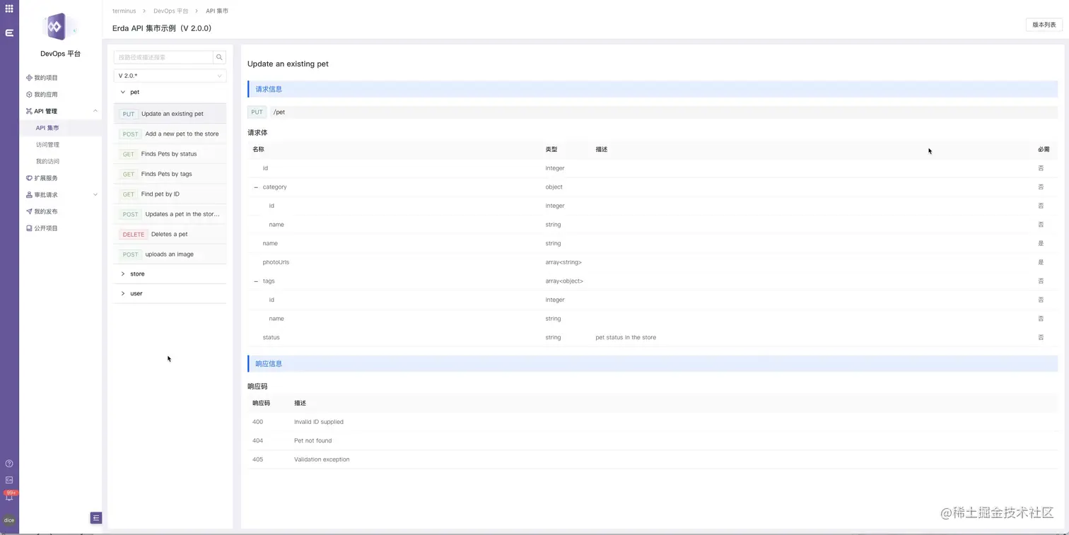The width and height of the screenshot is (1069, 535).
Task: Open the dice user avatar
Action: tap(9, 520)
